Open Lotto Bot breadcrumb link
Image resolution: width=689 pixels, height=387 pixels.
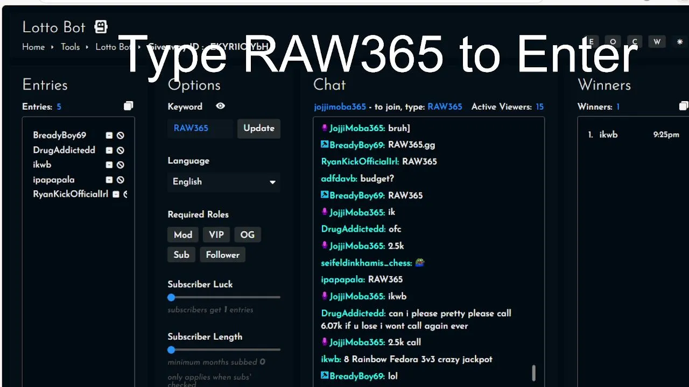pos(114,47)
